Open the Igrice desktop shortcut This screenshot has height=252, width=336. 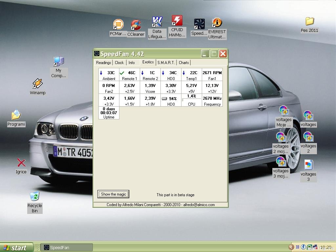[21, 163]
